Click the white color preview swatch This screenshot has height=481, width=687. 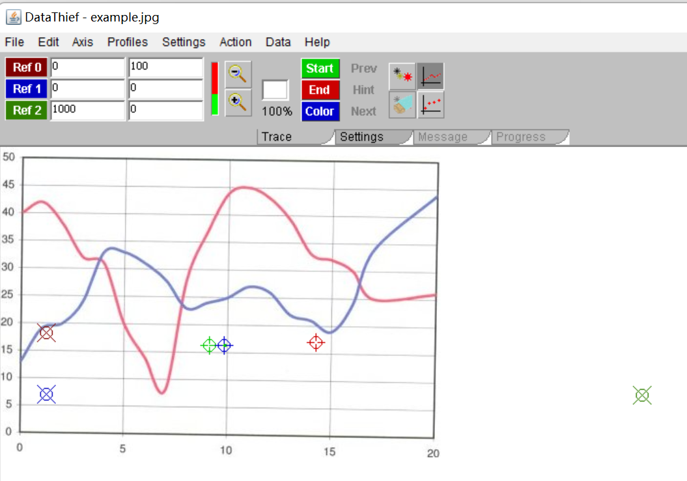pos(275,90)
